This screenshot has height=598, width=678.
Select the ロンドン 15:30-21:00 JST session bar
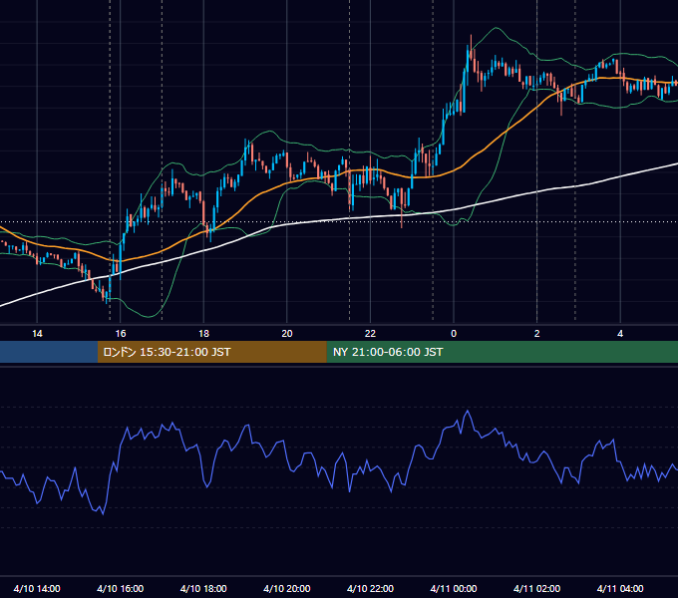pyautogui.click(x=211, y=352)
